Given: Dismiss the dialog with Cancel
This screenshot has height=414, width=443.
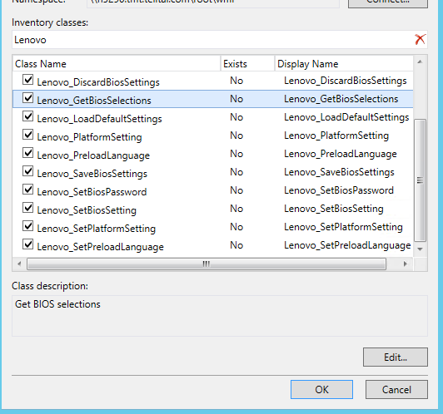Looking at the screenshot, I should 396,389.
